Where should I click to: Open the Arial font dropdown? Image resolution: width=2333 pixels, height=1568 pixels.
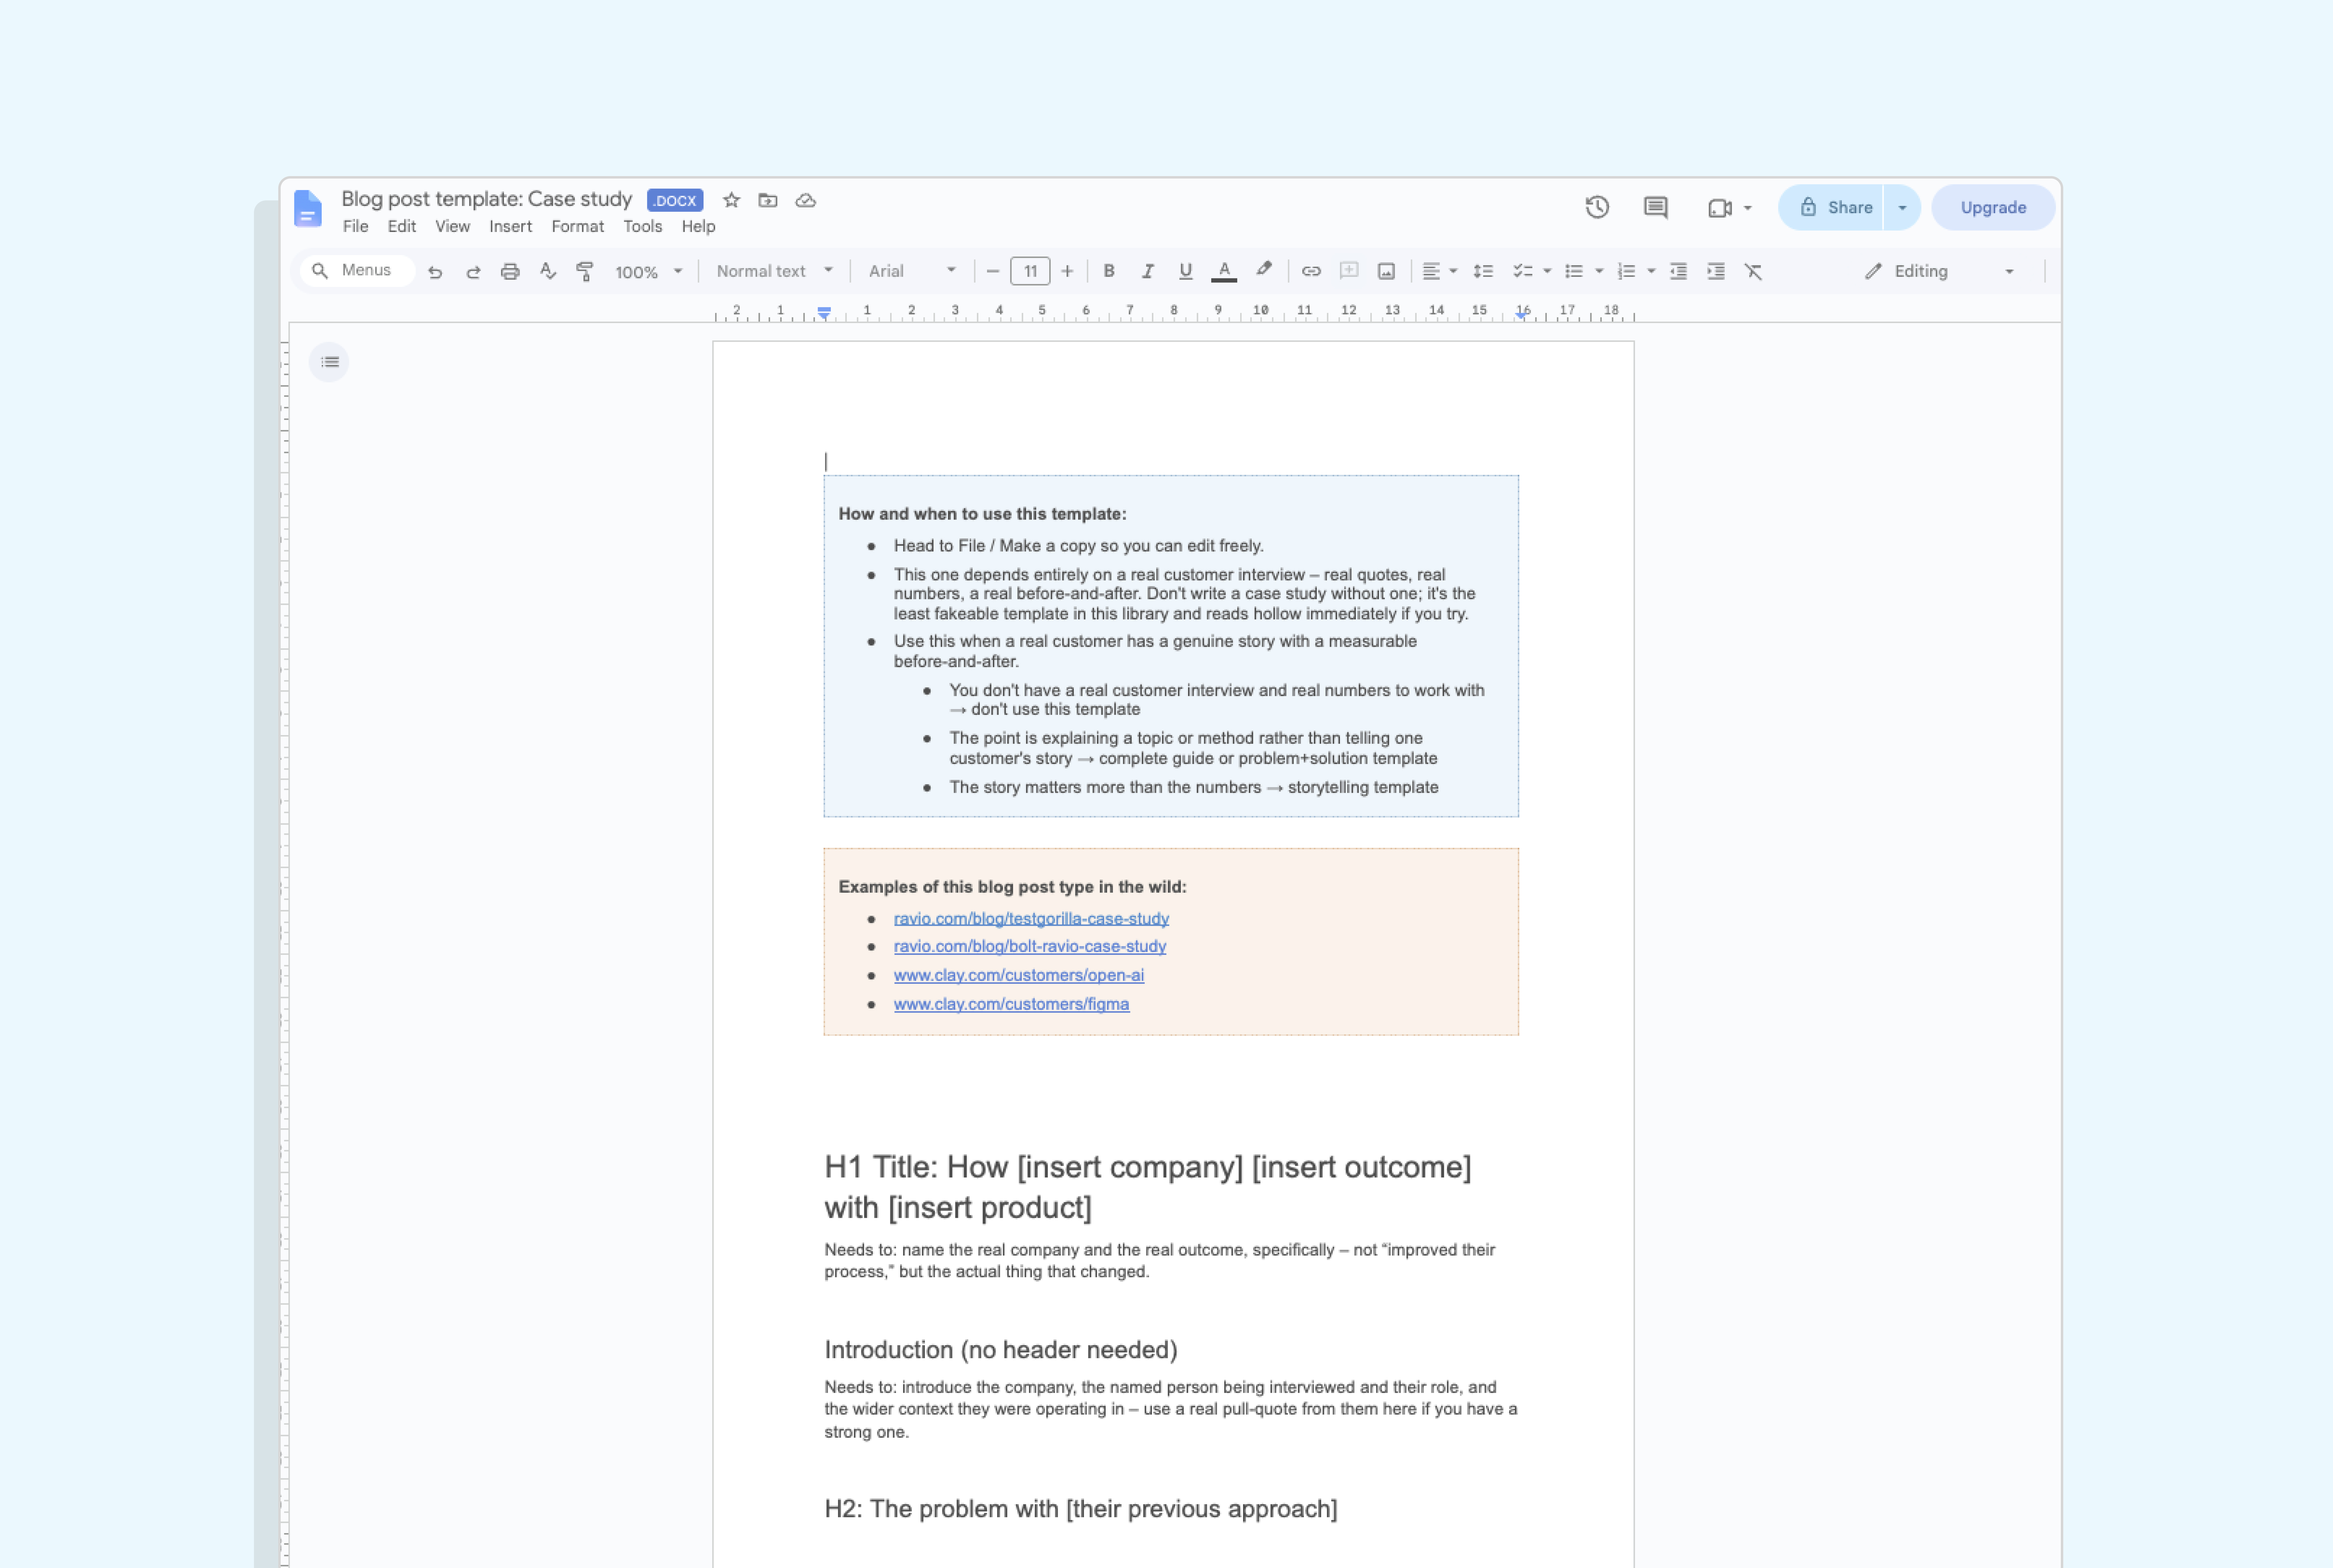coord(912,271)
